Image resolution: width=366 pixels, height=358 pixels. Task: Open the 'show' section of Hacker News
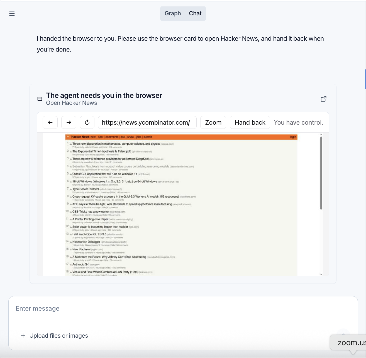[x=131, y=137]
